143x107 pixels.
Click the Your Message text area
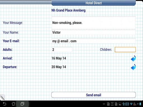[x=94, y=23]
